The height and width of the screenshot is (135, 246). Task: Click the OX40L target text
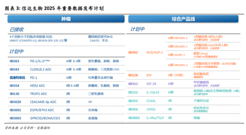coord(151,109)
